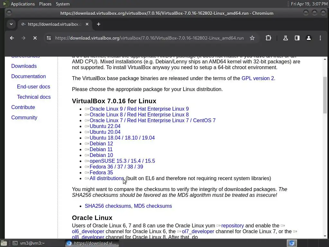The width and height of the screenshot is (329, 247).
Task: Bookmark this page with the star icon
Action: (252, 38)
